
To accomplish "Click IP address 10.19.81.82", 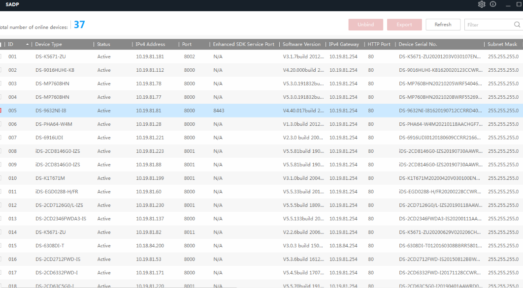I will pos(148,232).
